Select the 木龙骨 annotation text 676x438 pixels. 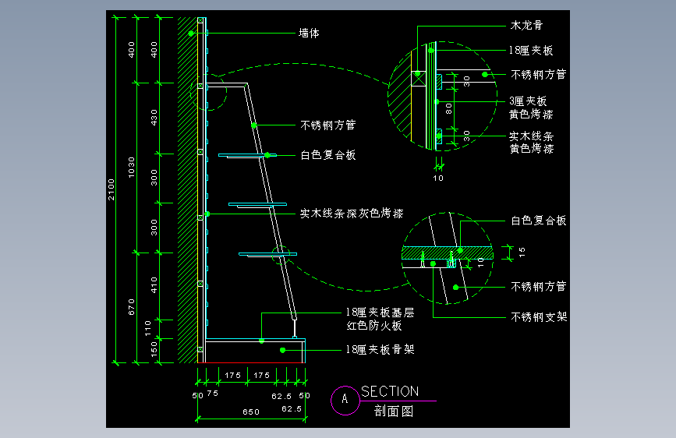[x=526, y=25]
